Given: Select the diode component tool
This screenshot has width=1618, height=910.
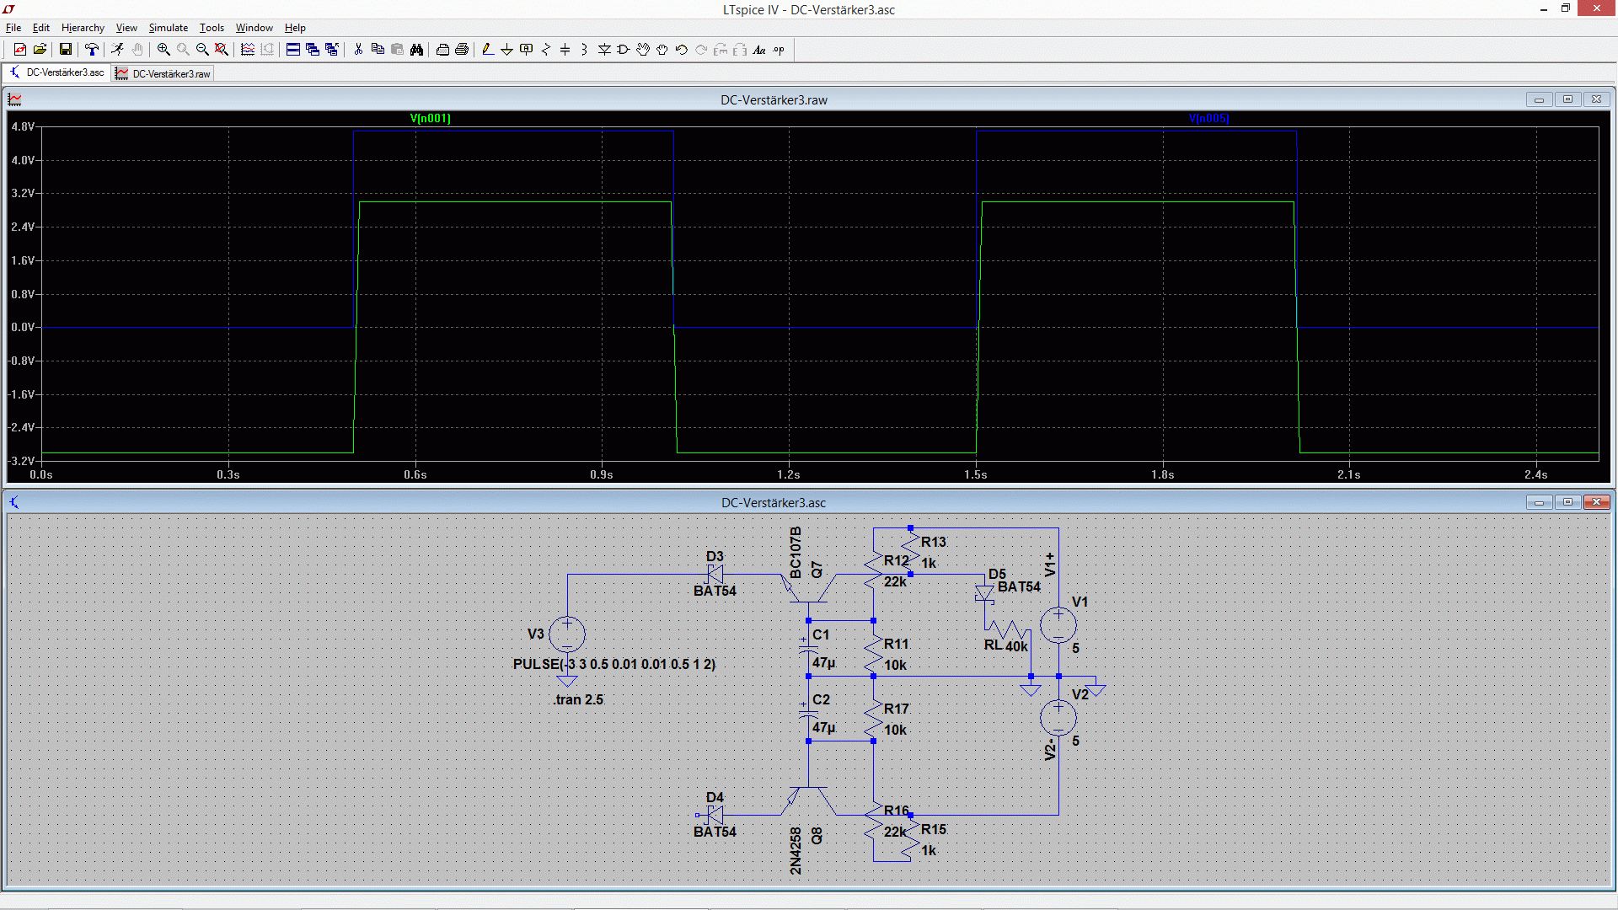Looking at the screenshot, I should pos(604,50).
